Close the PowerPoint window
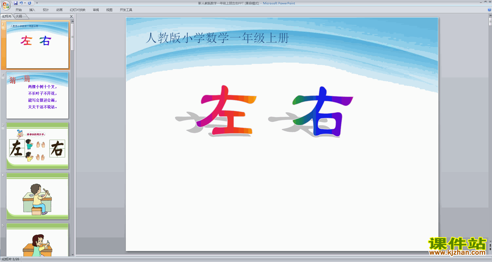492x262 pixels. click(x=490, y=2)
